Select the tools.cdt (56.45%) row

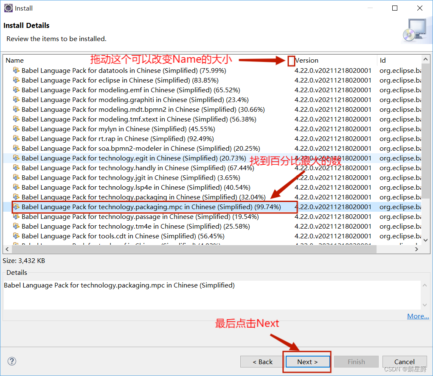pyautogui.click(x=212, y=236)
